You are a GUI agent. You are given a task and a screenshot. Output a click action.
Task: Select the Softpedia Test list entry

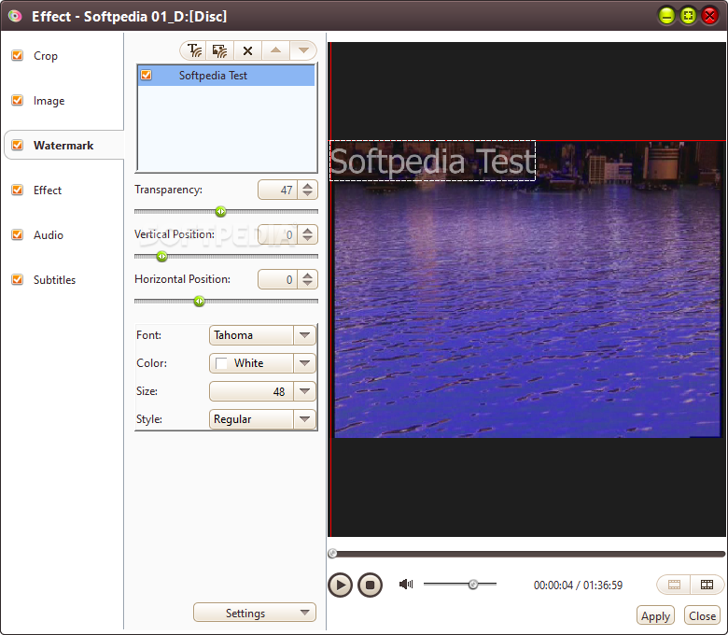(x=227, y=76)
